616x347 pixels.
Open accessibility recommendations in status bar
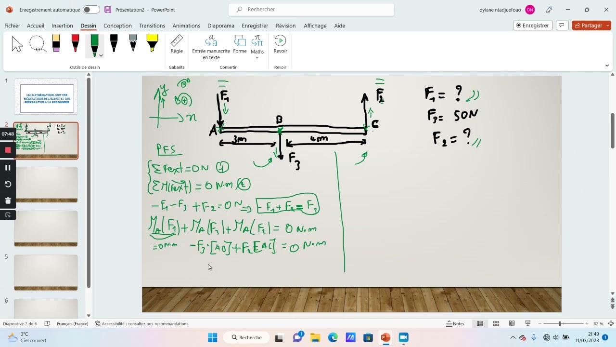pyautogui.click(x=141, y=323)
